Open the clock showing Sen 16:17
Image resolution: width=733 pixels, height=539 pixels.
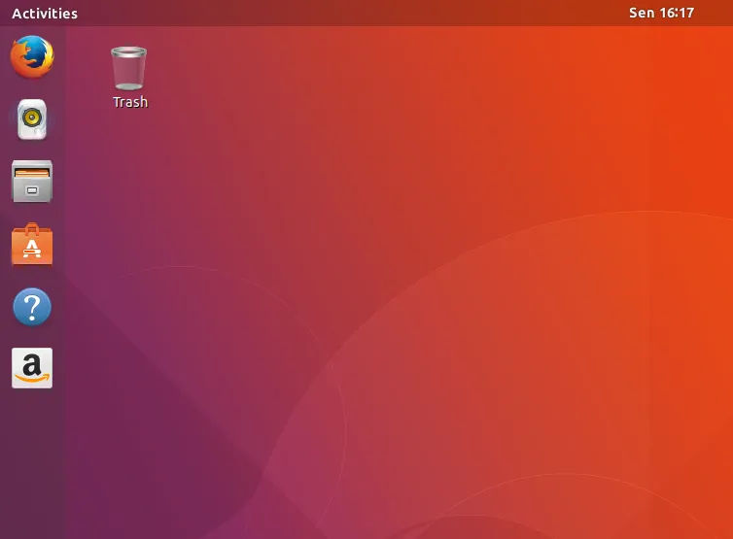coord(661,13)
